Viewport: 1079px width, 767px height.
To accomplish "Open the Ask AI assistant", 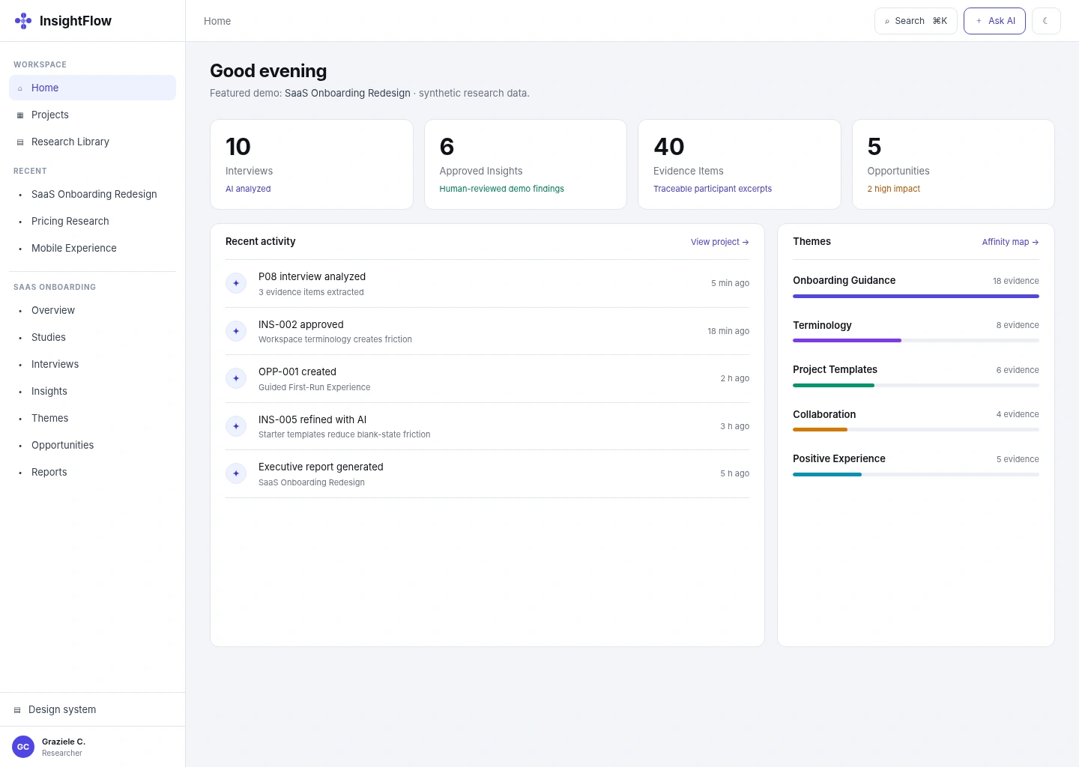I will (x=994, y=21).
